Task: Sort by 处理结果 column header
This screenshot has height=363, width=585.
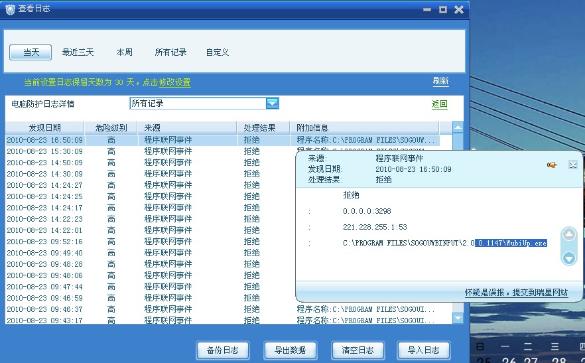Action: [263, 127]
